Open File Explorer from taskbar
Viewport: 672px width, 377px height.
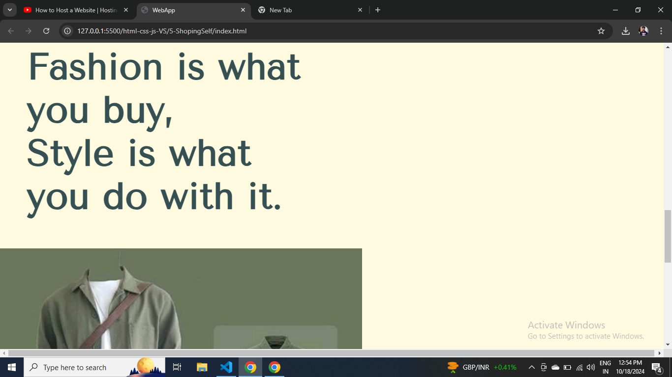[x=202, y=367]
